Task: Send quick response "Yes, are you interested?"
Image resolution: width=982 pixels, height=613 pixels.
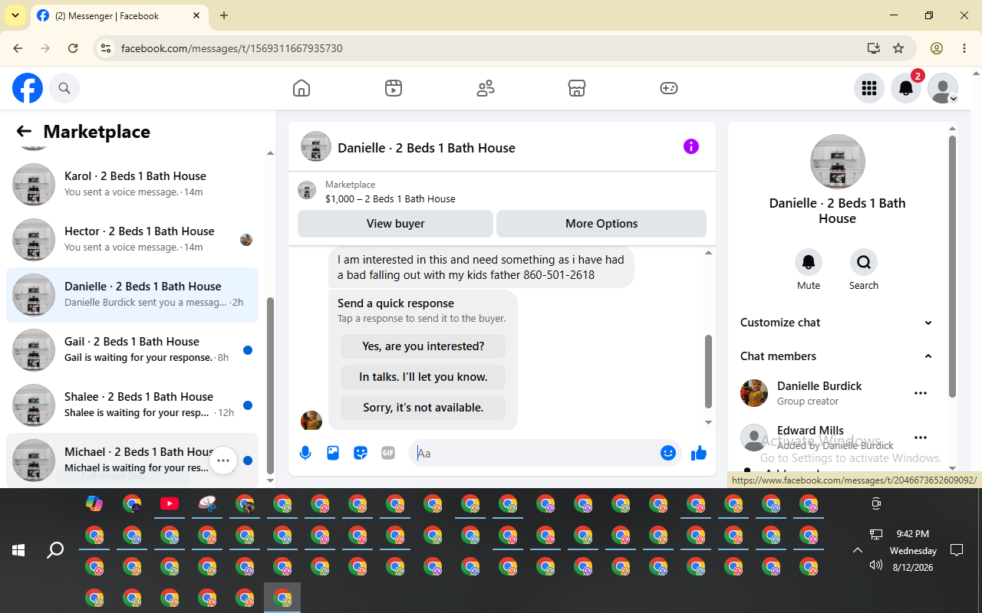Action: click(x=423, y=346)
